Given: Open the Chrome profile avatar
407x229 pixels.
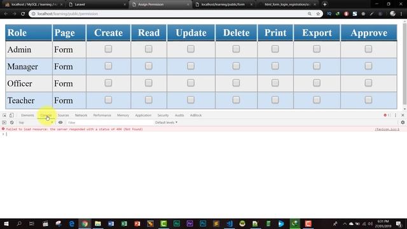Looking at the screenshot, I should click(392, 14).
